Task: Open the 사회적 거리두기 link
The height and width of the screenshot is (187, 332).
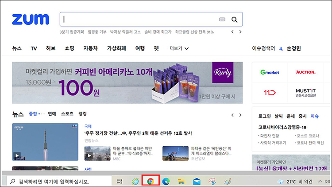Action: coord(273,143)
